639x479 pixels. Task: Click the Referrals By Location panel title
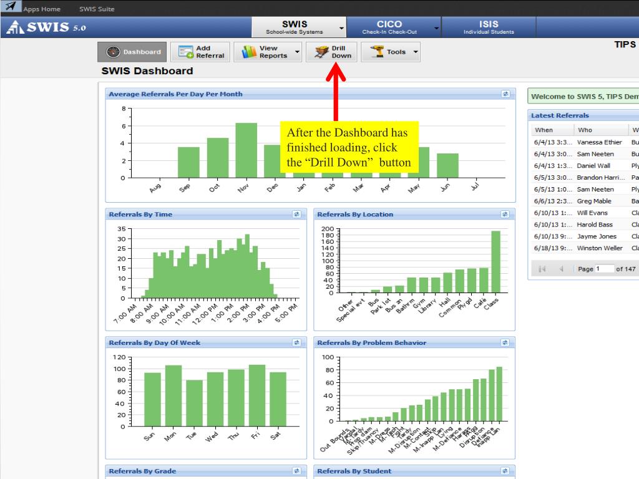pyautogui.click(x=355, y=215)
